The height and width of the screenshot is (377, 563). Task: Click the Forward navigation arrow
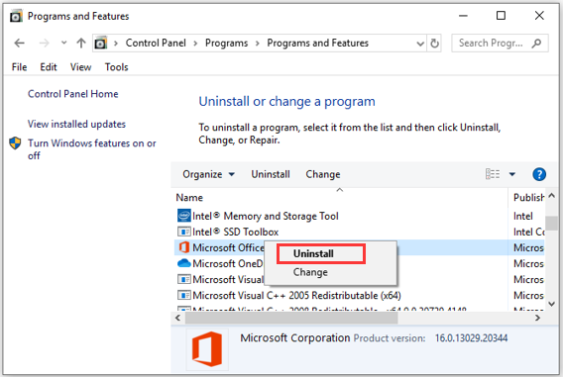pos(45,44)
